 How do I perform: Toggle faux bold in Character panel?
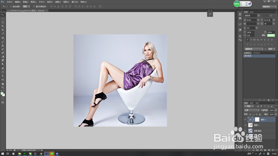(x=247, y=40)
